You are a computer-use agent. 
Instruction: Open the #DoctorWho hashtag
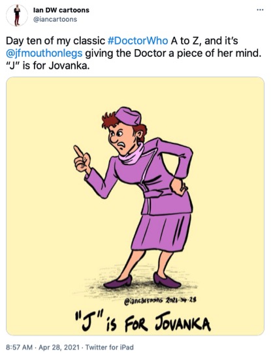click(x=138, y=41)
